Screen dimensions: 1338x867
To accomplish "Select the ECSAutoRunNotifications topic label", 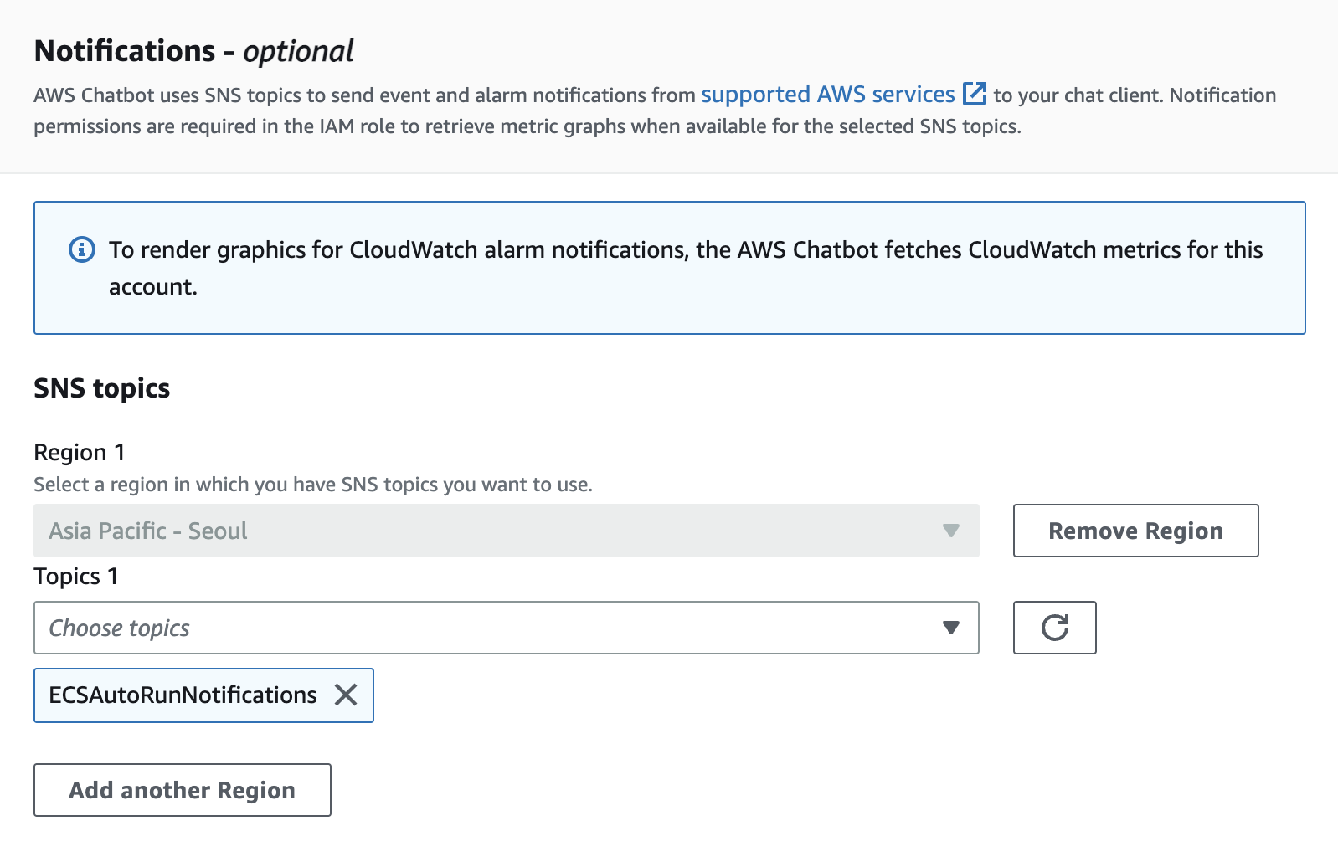I will click(x=183, y=695).
